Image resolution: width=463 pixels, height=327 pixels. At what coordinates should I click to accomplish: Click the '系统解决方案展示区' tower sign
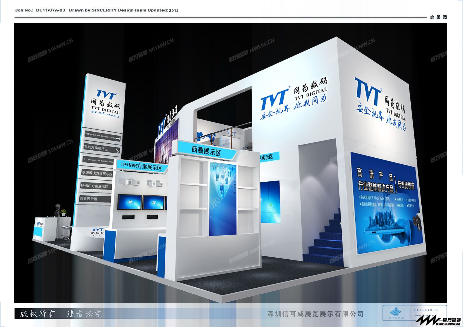(x=97, y=173)
